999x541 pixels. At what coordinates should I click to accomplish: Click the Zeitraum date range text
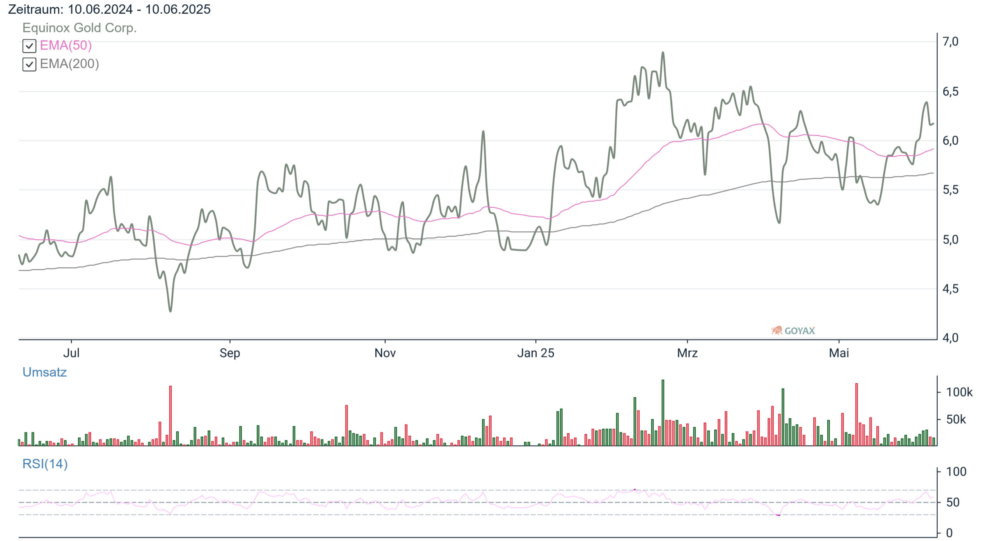(x=109, y=9)
